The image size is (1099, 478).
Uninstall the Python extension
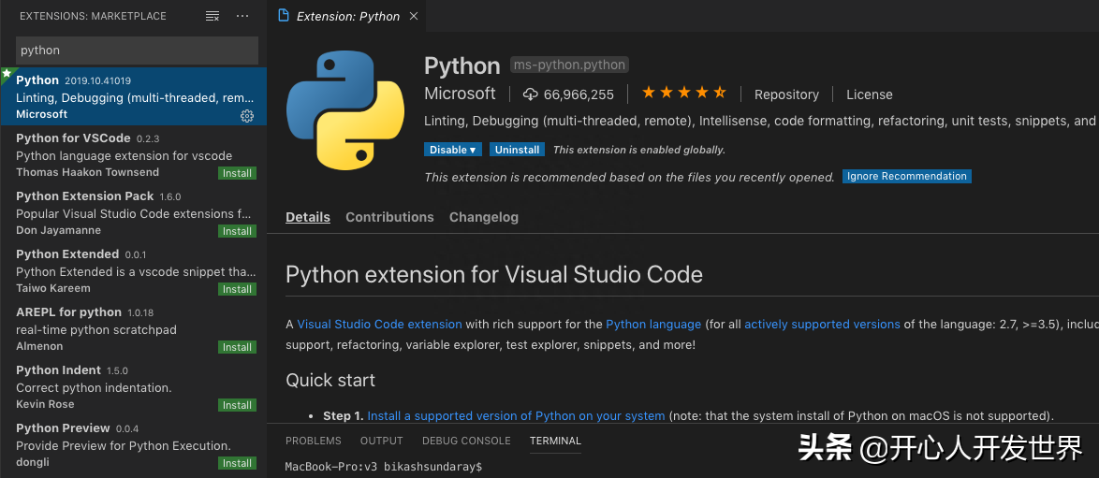(518, 150)
